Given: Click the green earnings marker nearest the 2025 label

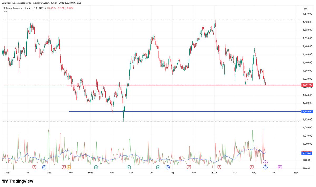Looking at the screenshot, I should (x=96, y=167).
